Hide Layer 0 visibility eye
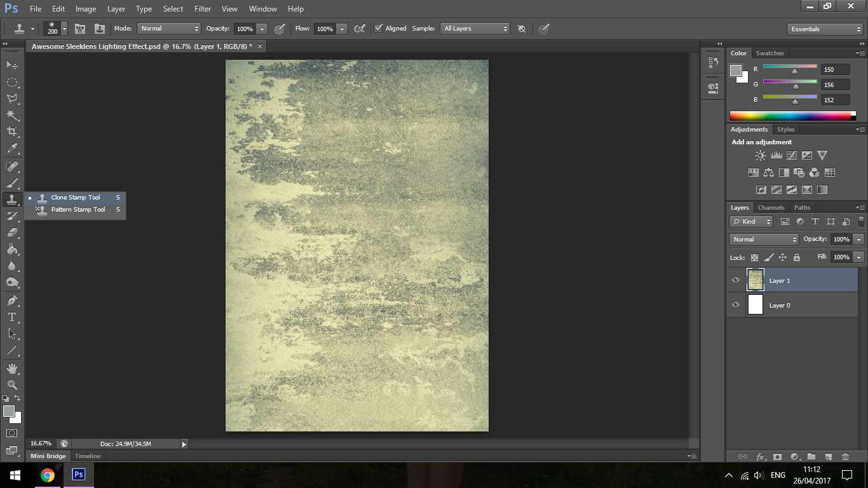Screen dimensions: 868x488 point(736,305)
